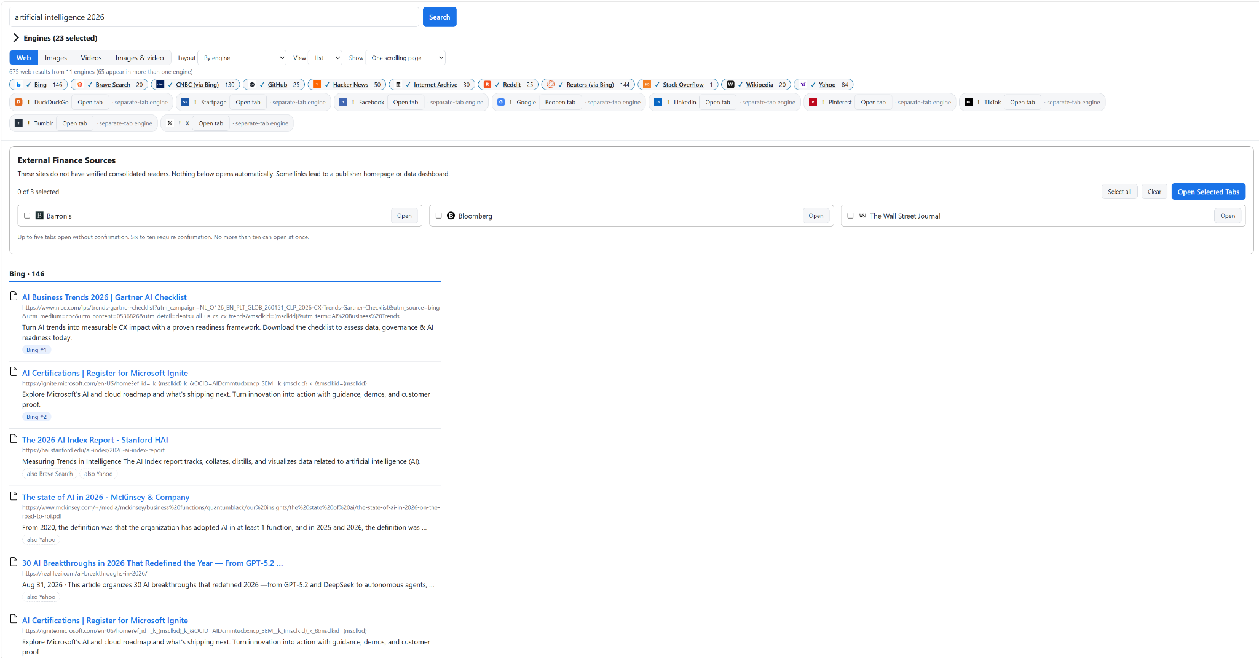Screen dimensions: 1259x658
Task: Click the blue Search button
Action: click(x=440, y=17)
